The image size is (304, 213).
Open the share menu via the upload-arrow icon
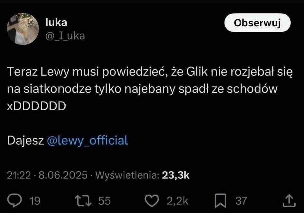pos(288,200)
